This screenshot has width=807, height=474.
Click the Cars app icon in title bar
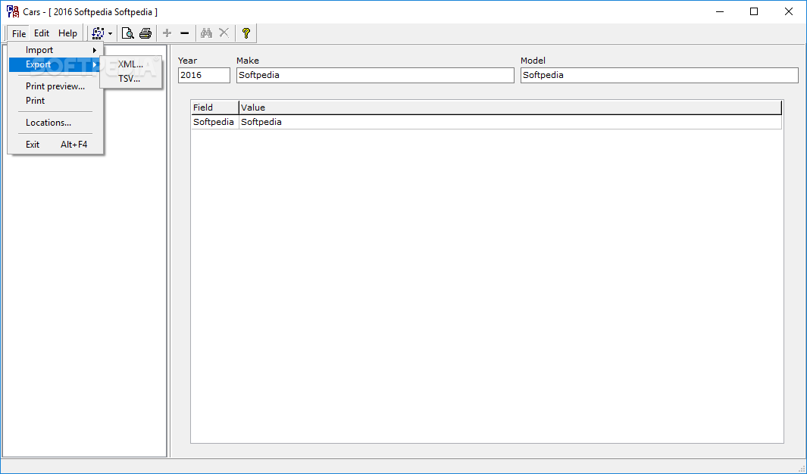click(x=13, y=11)
